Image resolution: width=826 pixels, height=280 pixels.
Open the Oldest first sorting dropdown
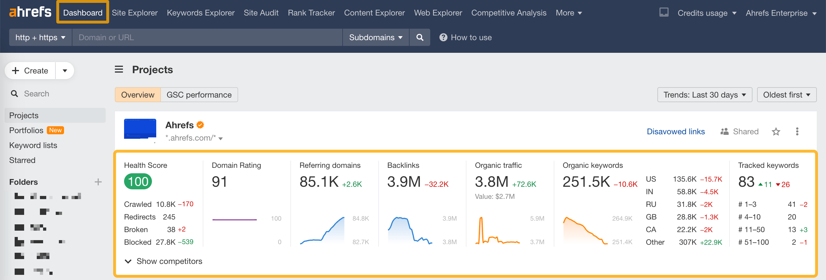pyautogui.click(x=786, y=94)
